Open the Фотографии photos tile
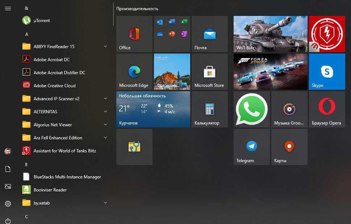The height and width of the screenshot is (224, 351). coord(172,72)
